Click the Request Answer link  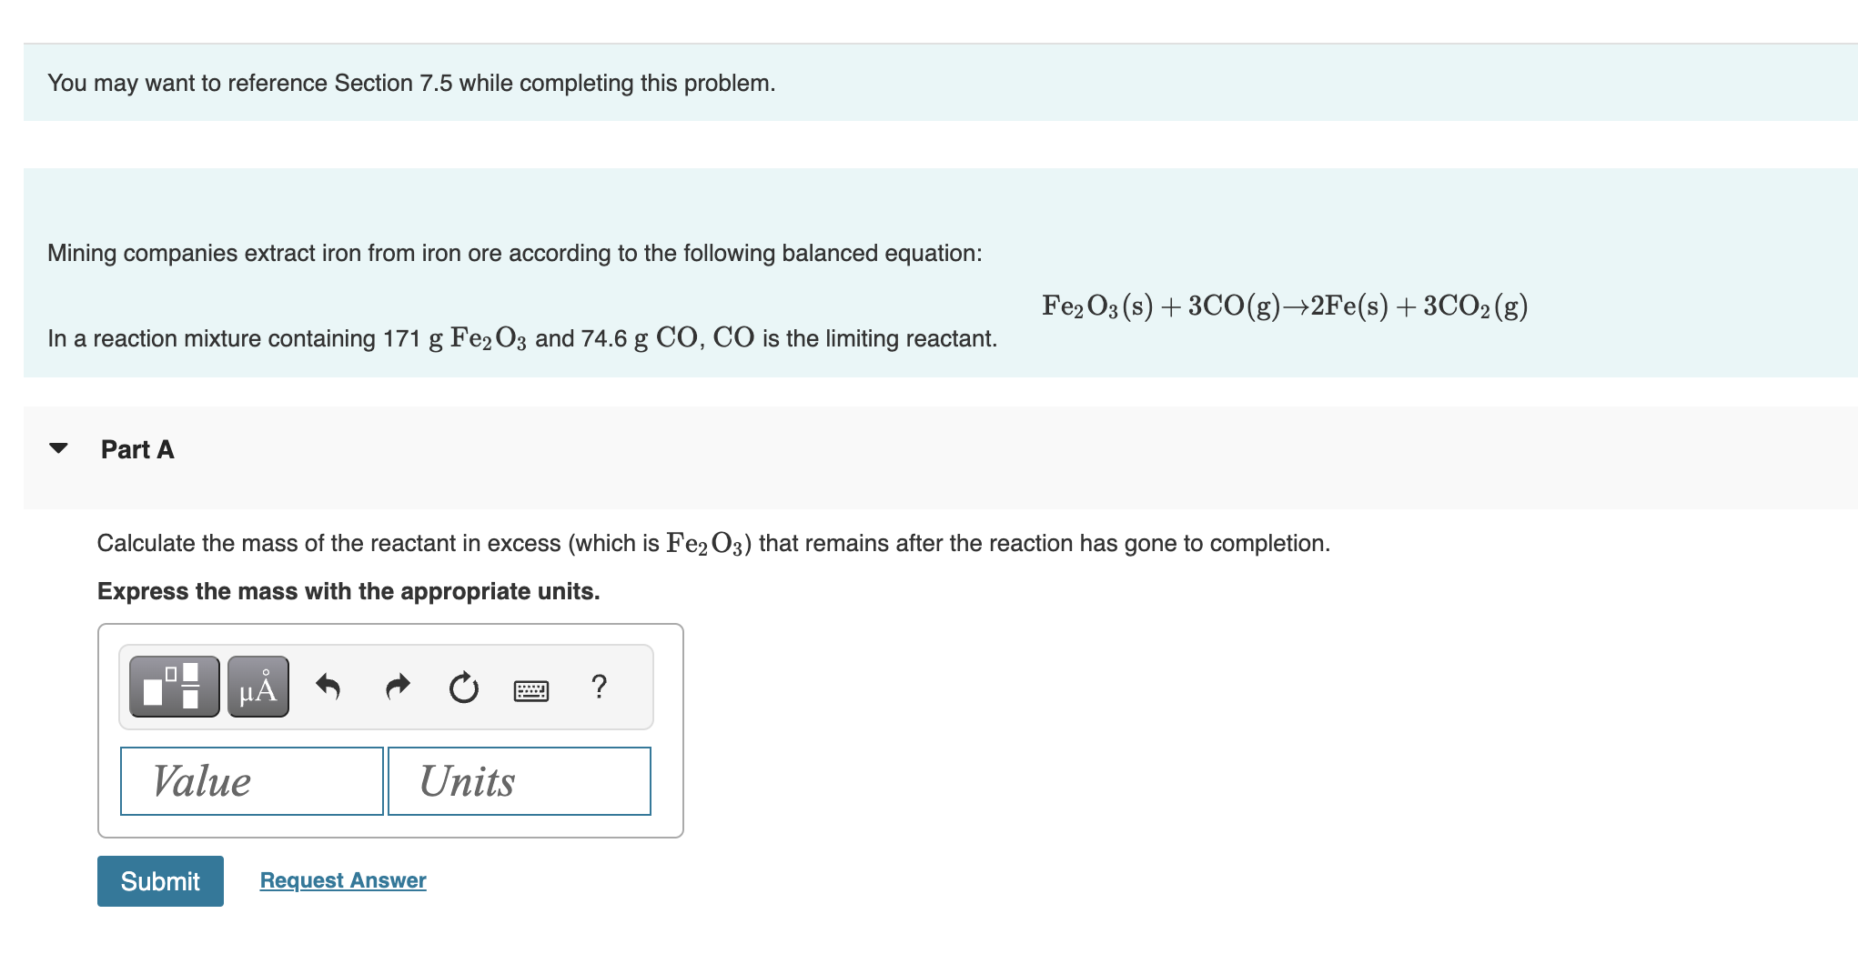tap(343, 880)
